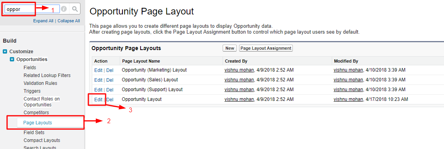The width and height of the screenshot is (444, 149).
Task: Open vishnu mohan modifier link in Sales row
Action: [x=348, y=79]
